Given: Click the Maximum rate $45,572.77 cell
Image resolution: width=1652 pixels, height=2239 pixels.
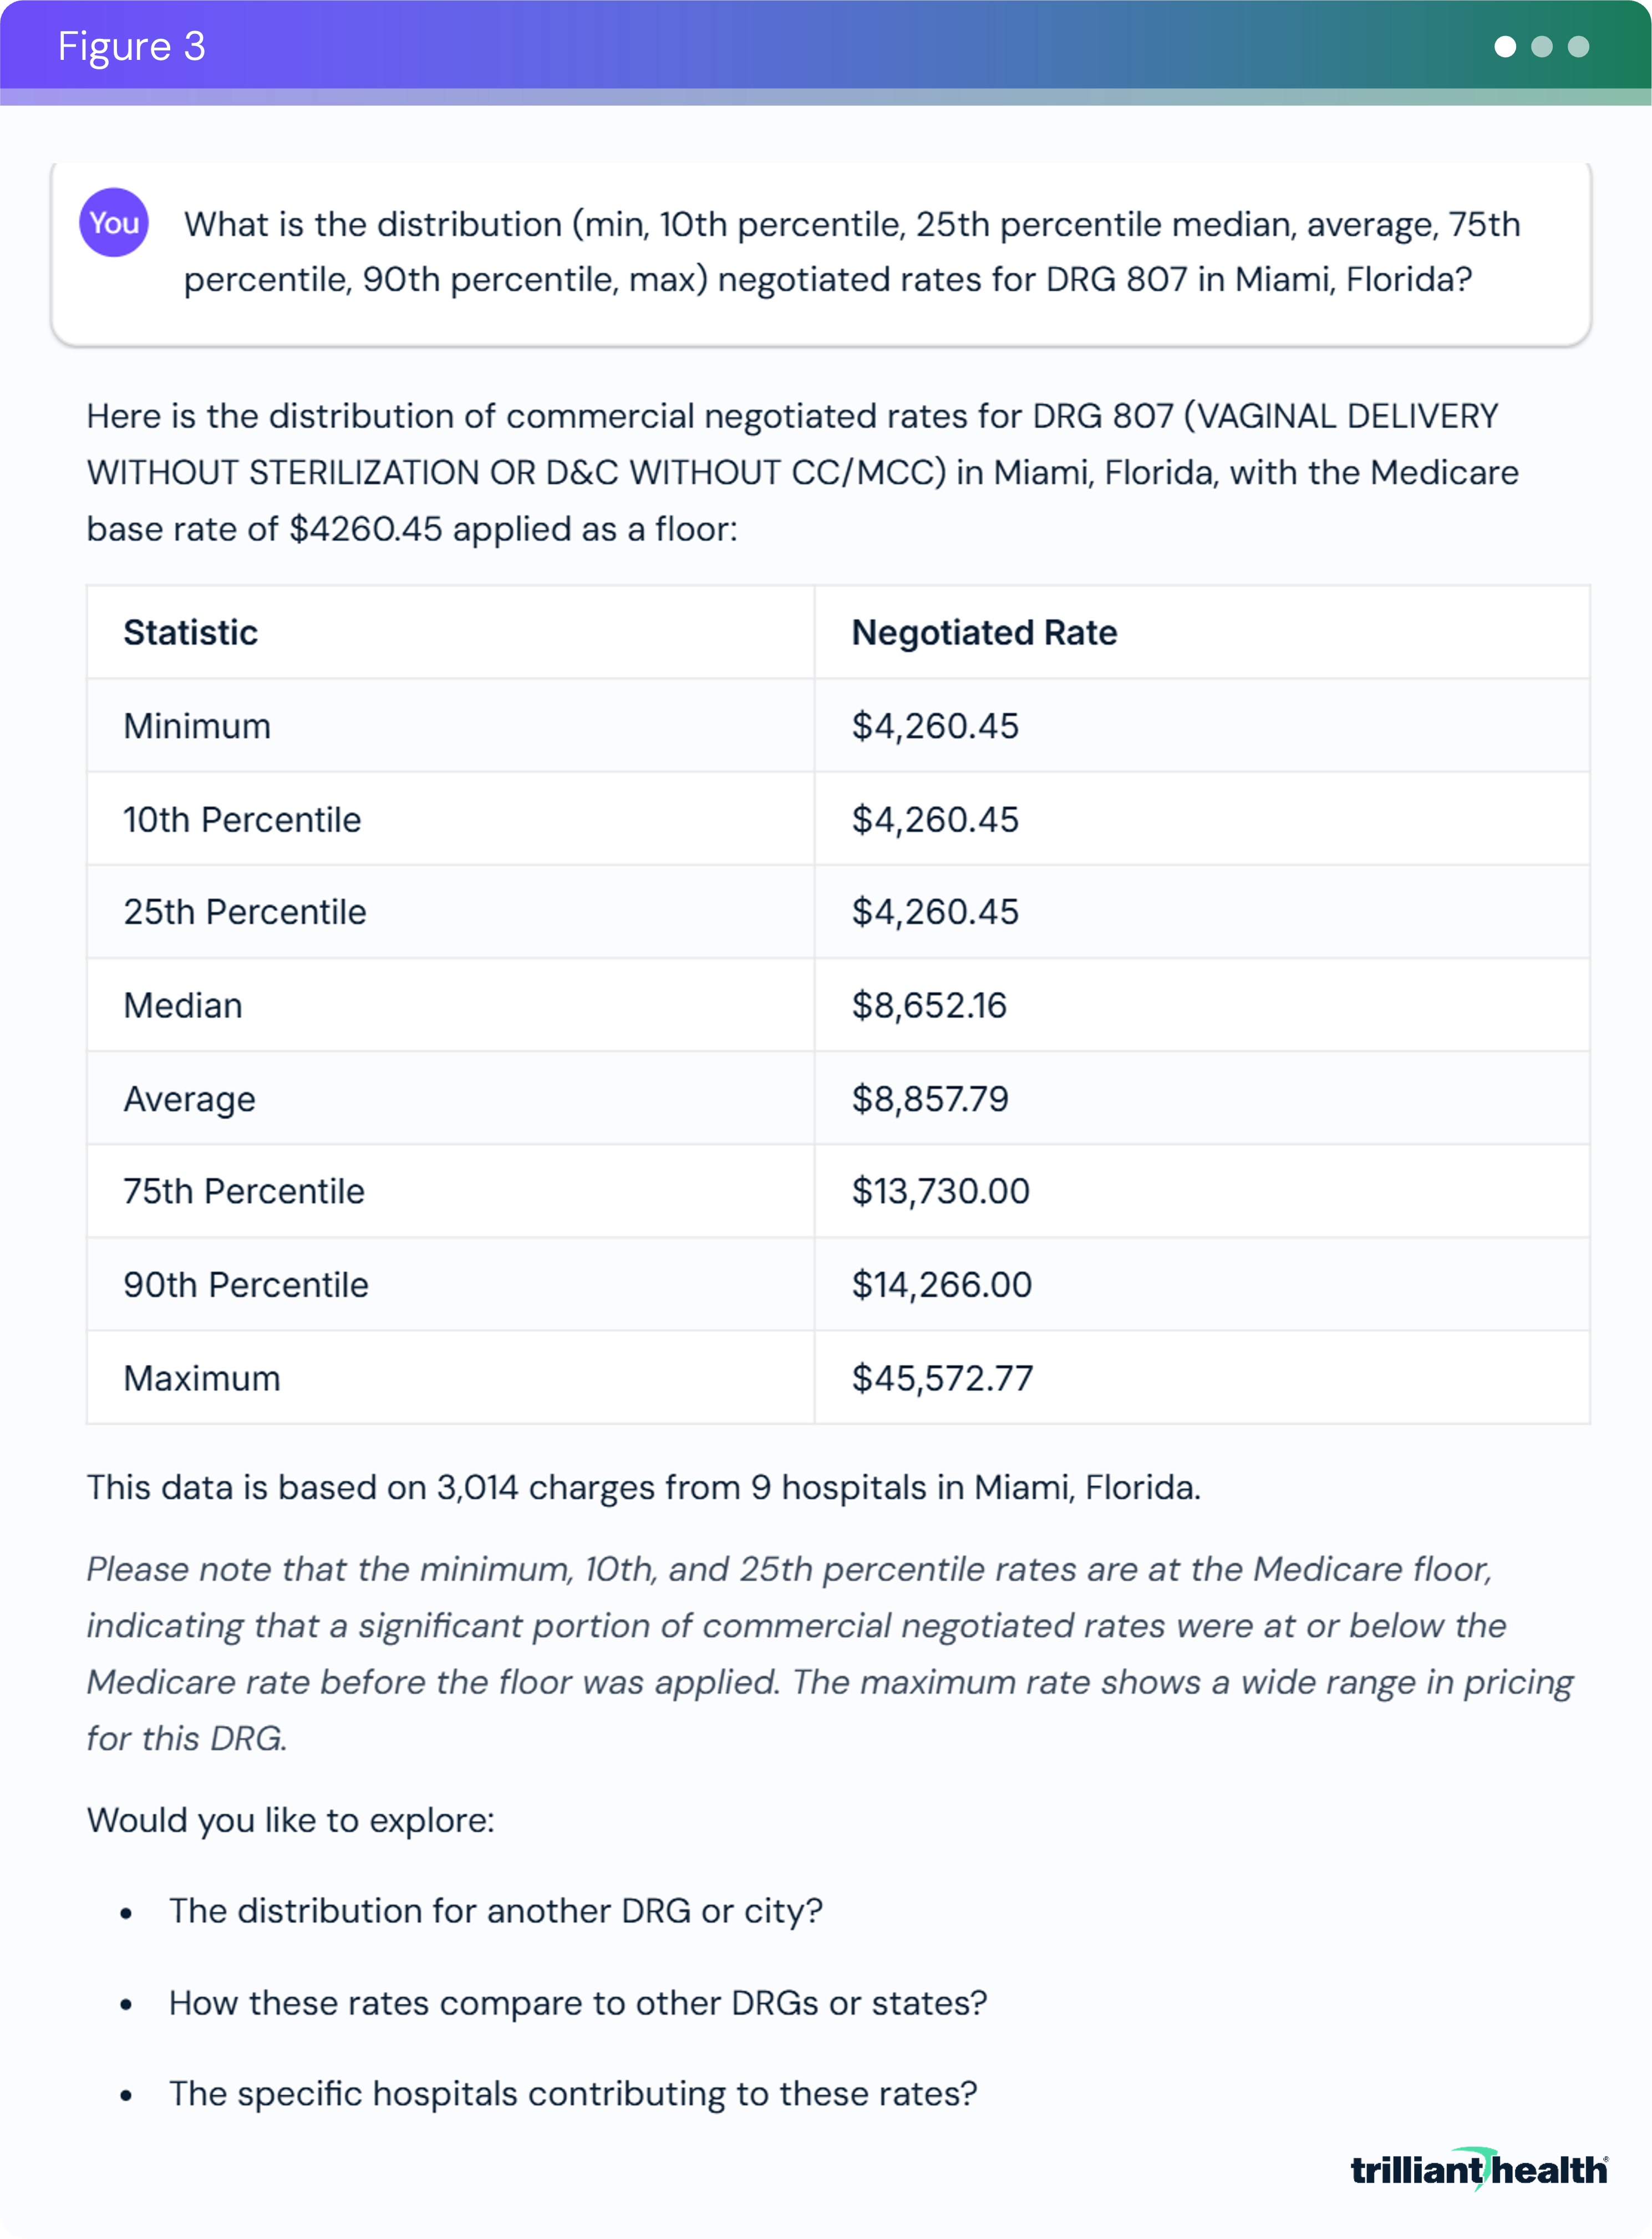Looking at the screenshot, I should point(942,1378).
